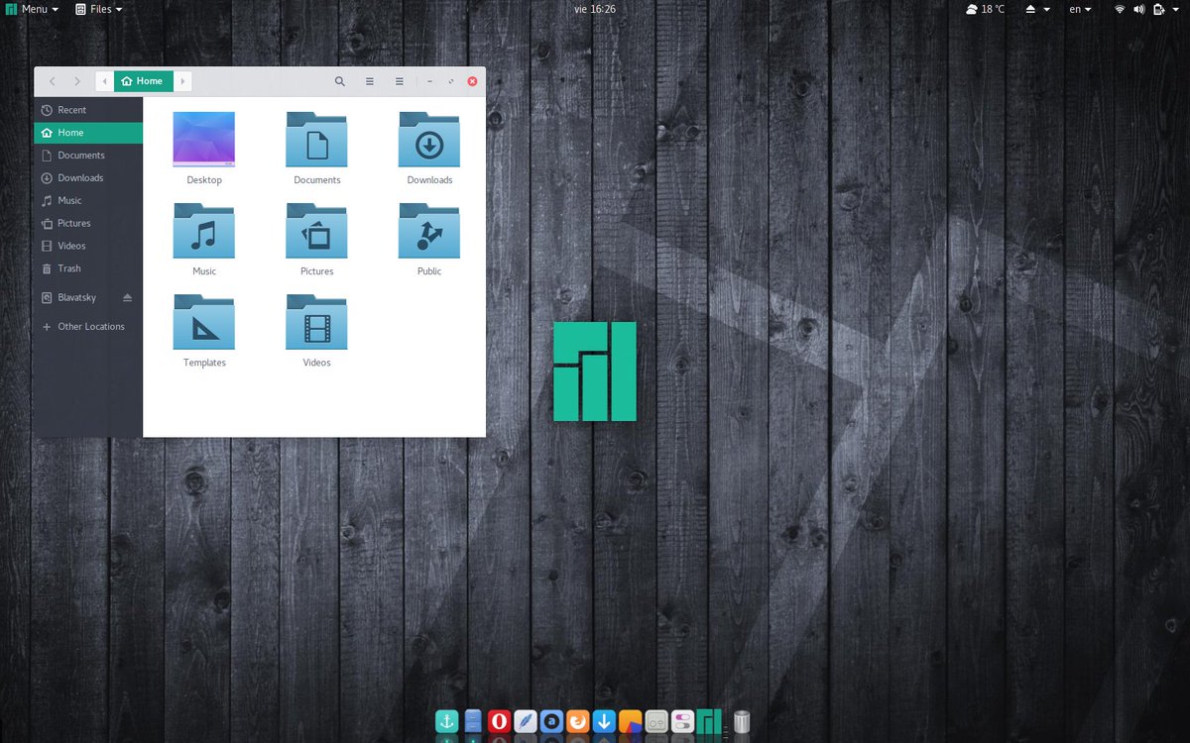Launch Firefox from the dock

click(577, 721)
